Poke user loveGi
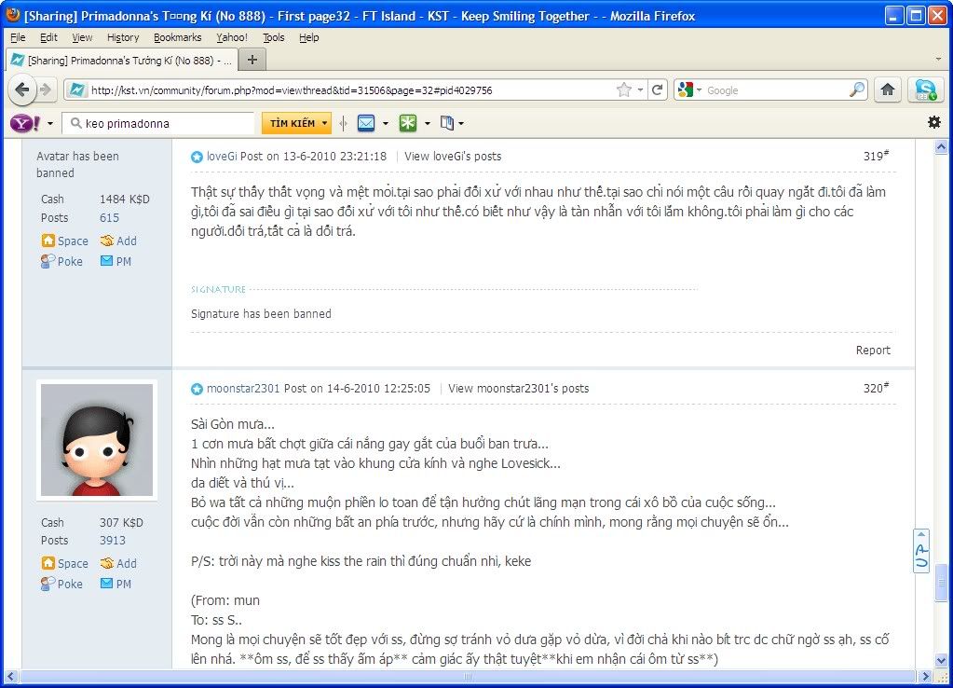The height and width of the screenshot is (688, 953). (x=62, y=262)
